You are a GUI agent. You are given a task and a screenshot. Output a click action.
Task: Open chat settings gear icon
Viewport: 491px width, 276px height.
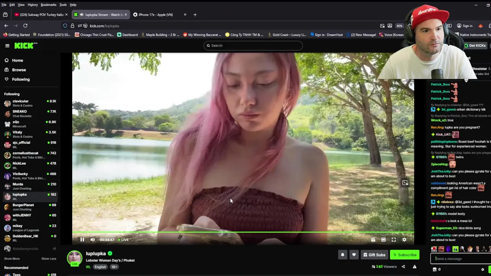point(483,269)
